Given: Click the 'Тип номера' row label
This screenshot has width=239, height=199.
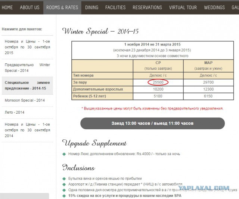Looking at the screenshot, I should point(83,75).
